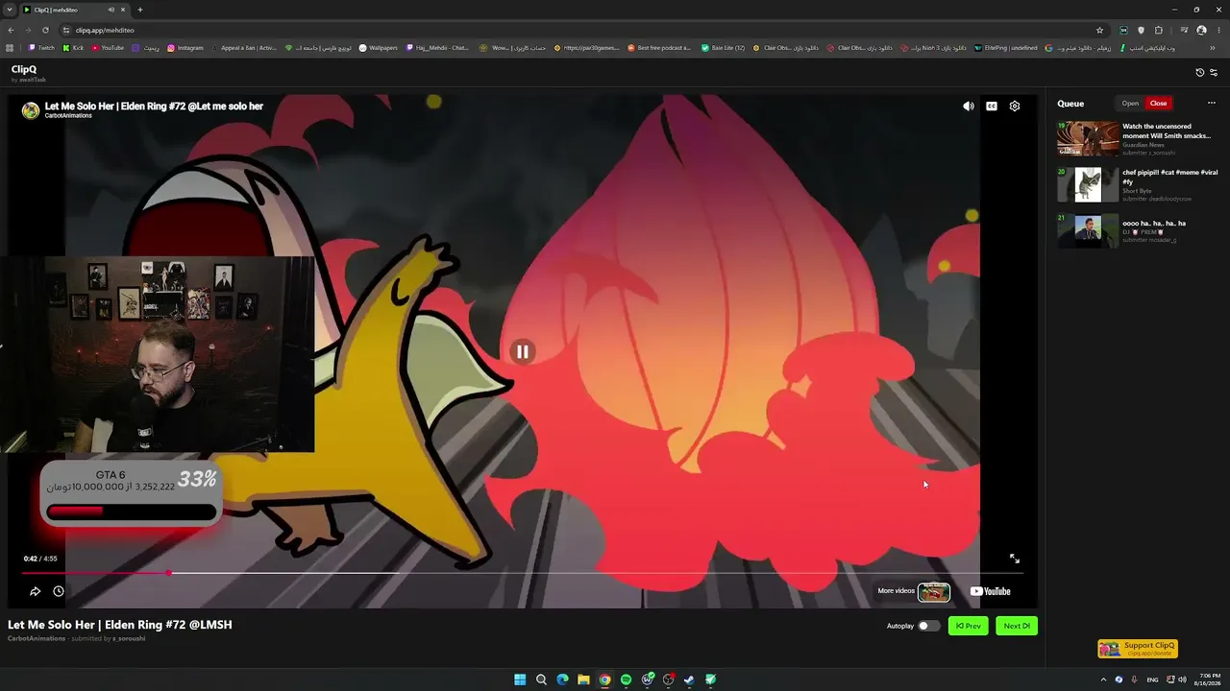Viewport: 1230px width, 691px height.
Task: Open the Wallpapers bookmark
Action: click(x=378, y=48)
